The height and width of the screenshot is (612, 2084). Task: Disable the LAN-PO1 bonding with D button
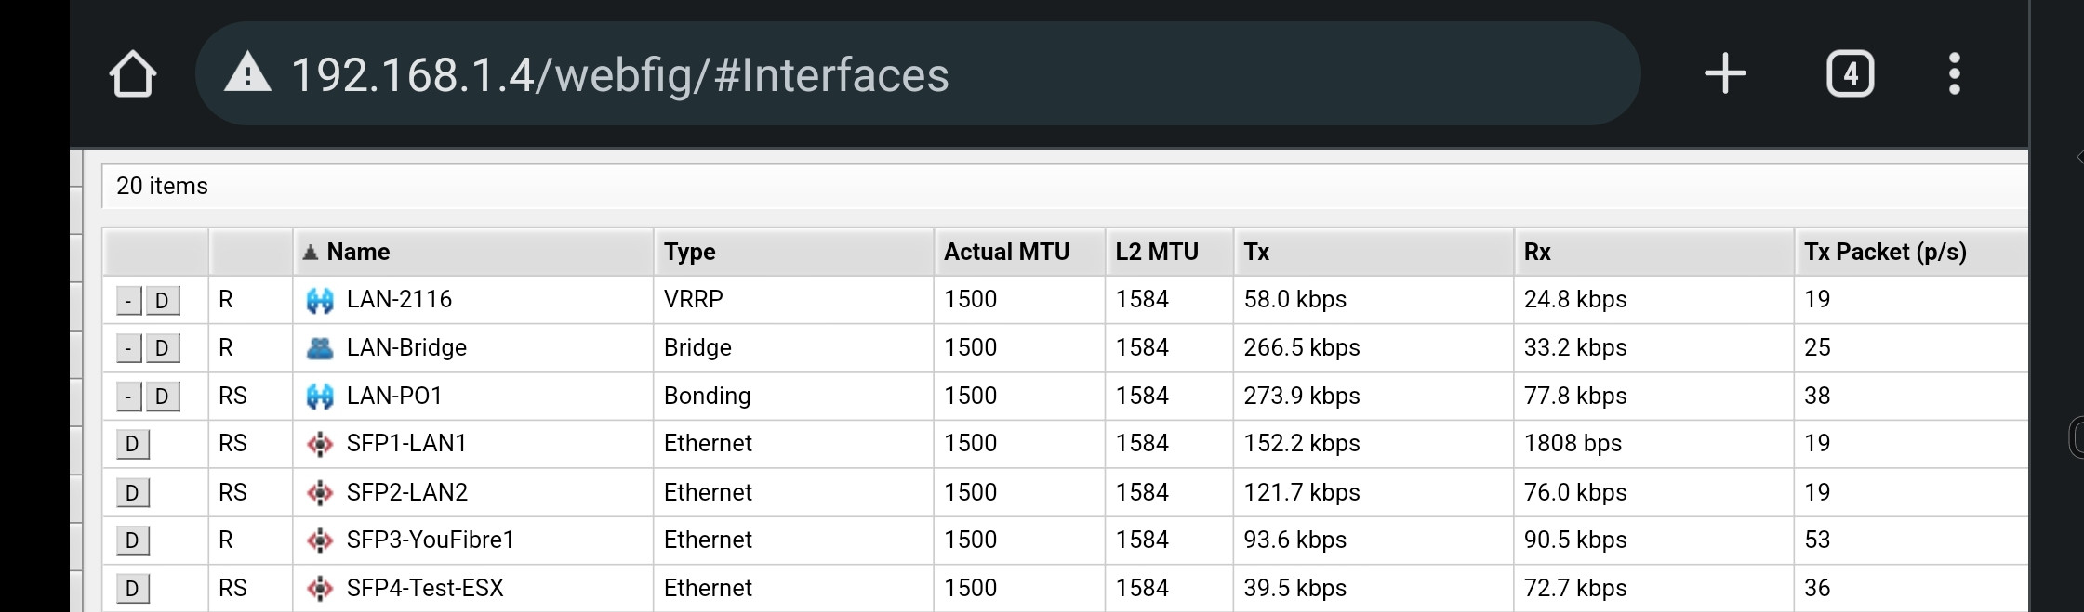pos(162,397)
